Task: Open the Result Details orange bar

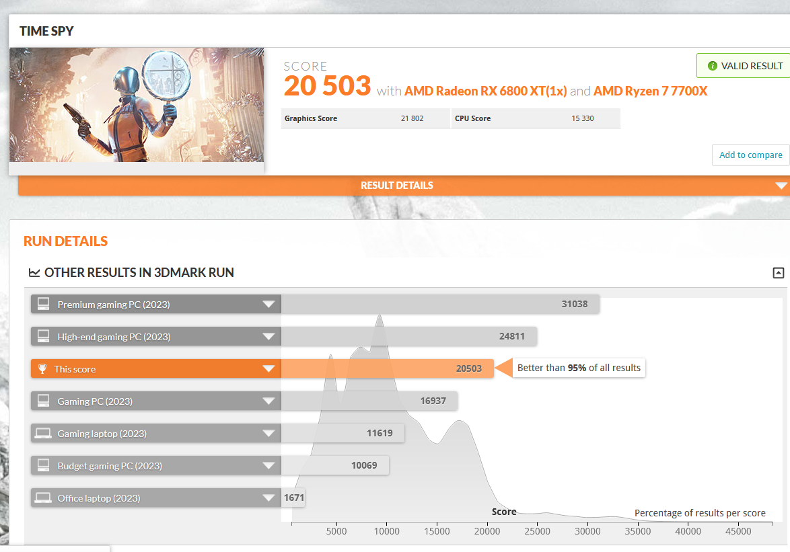Action: [404, 186]
